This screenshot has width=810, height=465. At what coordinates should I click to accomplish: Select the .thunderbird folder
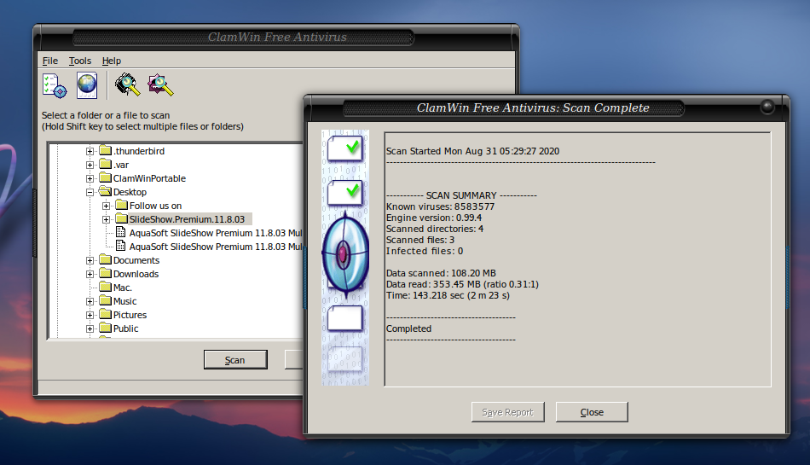[139, 151]
